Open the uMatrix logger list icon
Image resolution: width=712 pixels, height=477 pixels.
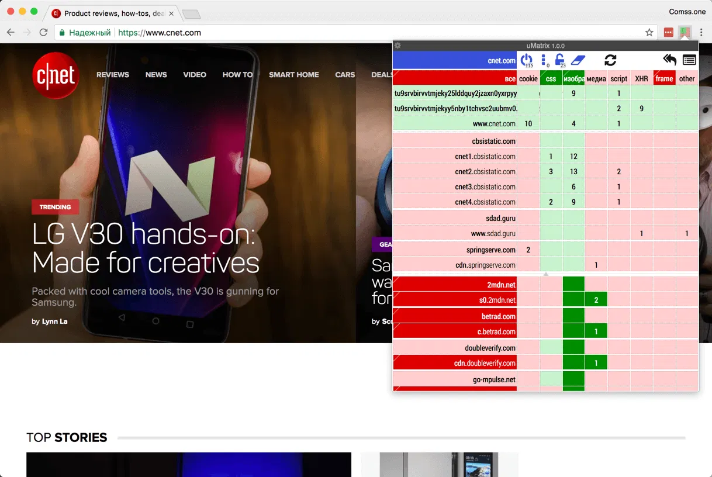(x=689, y=60)
